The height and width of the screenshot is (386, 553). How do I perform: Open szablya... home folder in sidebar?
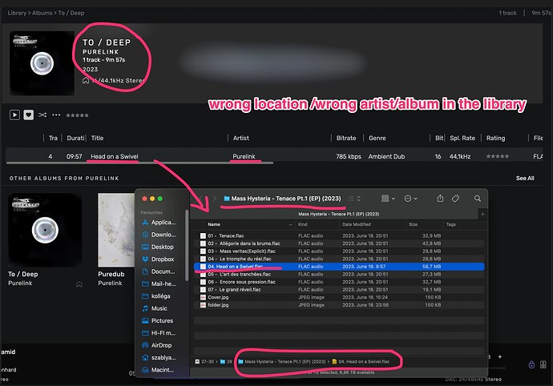coord(159,358)
